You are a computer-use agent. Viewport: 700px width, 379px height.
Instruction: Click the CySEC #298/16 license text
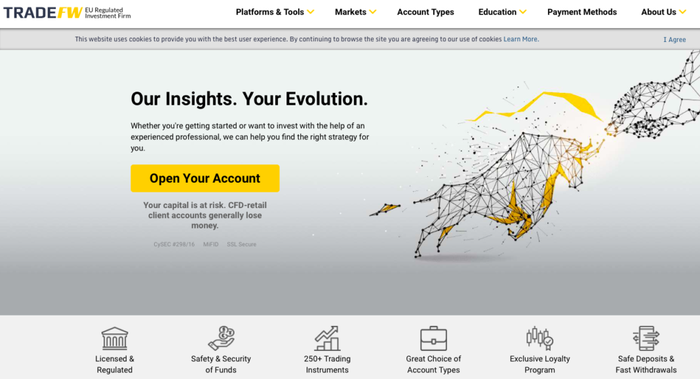click(174, 244)
